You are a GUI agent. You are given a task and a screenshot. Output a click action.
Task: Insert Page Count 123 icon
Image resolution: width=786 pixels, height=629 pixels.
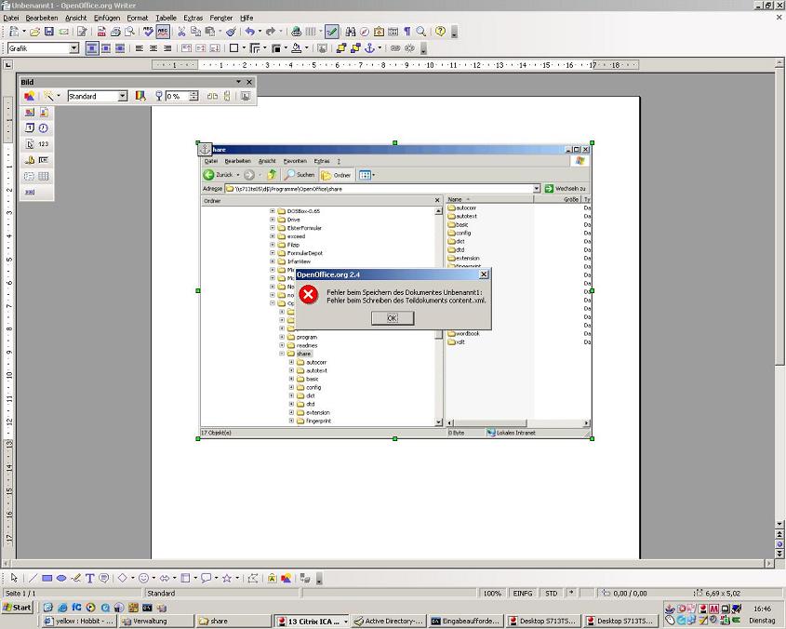pos(44,144)
